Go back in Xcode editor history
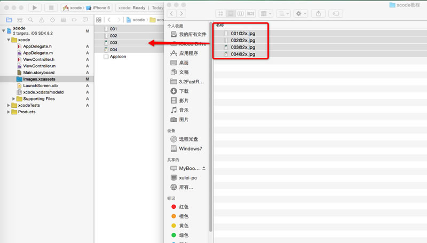The width and height of the screenshot is (427, 243). coord(109,20)
